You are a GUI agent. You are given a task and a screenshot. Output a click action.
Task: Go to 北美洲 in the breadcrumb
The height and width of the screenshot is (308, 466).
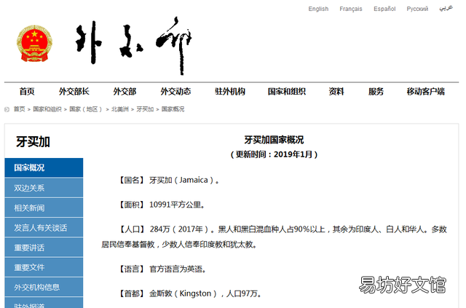120,109
